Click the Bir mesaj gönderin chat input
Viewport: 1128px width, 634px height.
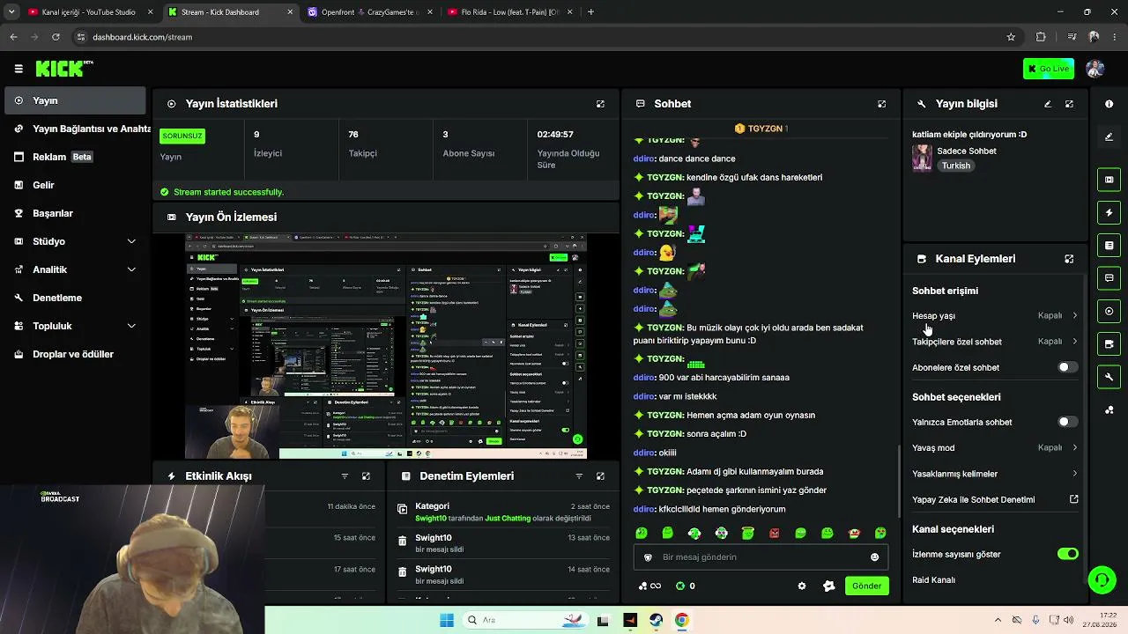[762, 557]
